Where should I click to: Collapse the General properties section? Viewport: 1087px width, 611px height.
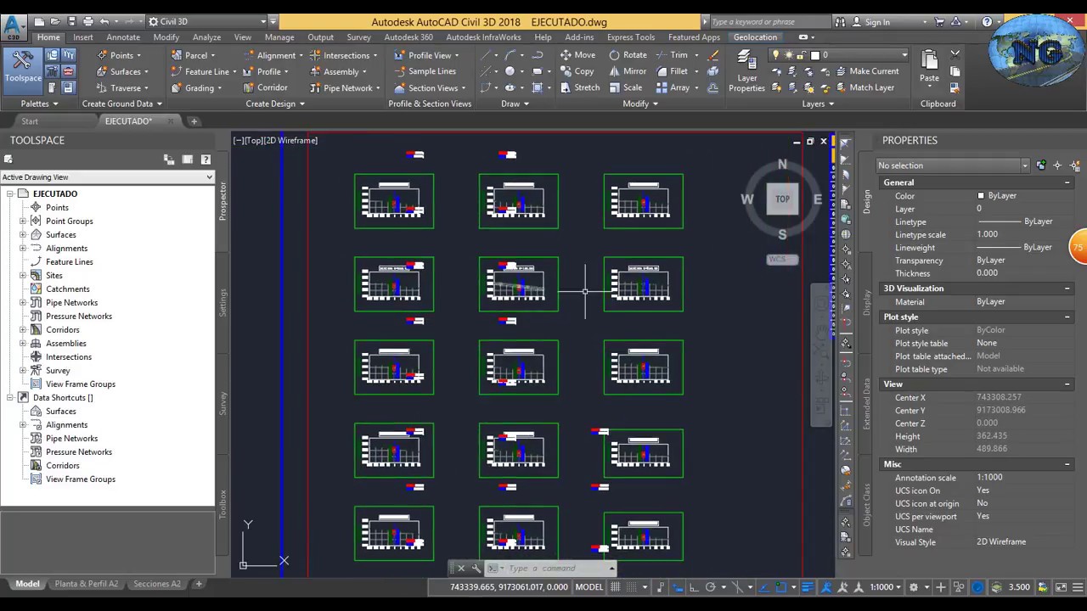1067,182
